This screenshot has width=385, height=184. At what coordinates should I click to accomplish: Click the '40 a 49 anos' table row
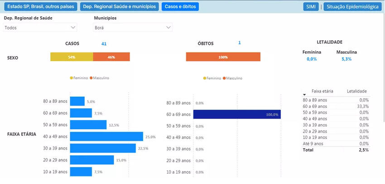[x=336, y=119]
